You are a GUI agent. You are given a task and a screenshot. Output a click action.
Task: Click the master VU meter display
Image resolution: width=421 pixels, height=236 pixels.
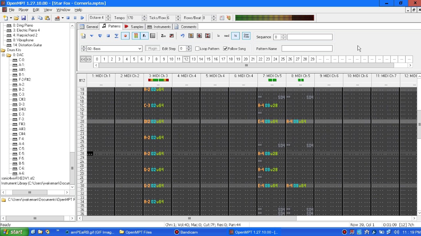tap(275, 18)
